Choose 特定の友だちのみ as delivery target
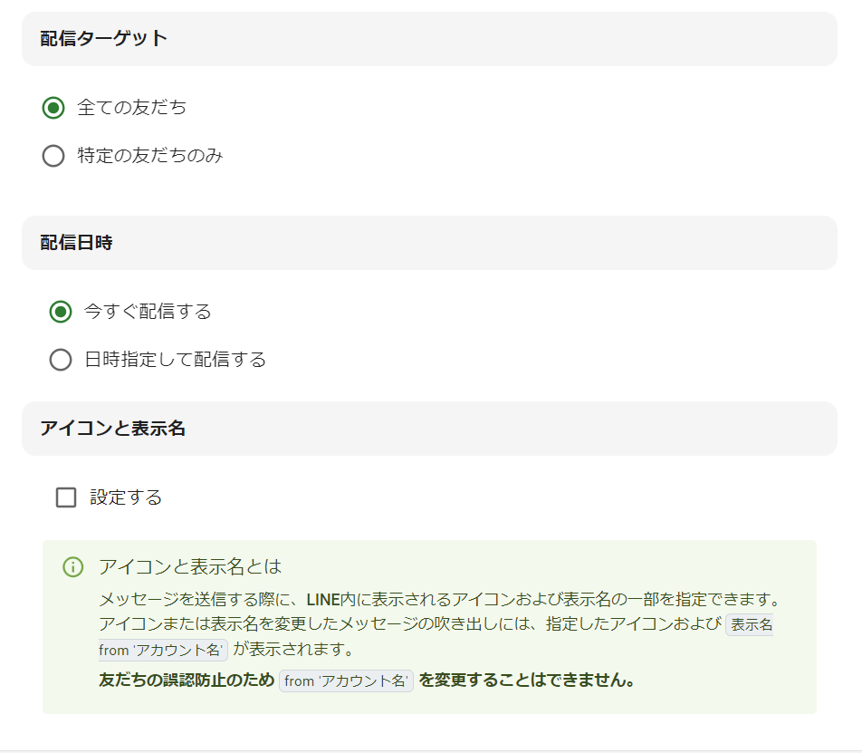Viewport: 862px width, 753px height. click(53, 156)
